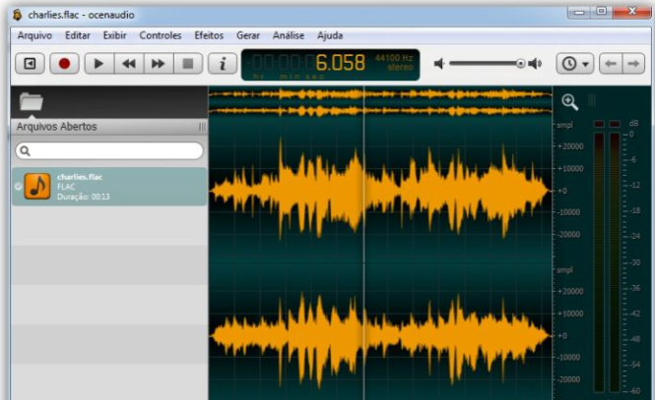Click the left level meter bar
This screenshot has height=400, width=655.
tap(599, 262)
